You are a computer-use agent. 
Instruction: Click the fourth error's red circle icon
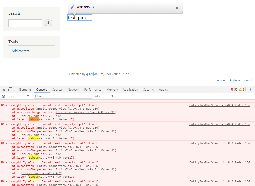tap(2, 162)
